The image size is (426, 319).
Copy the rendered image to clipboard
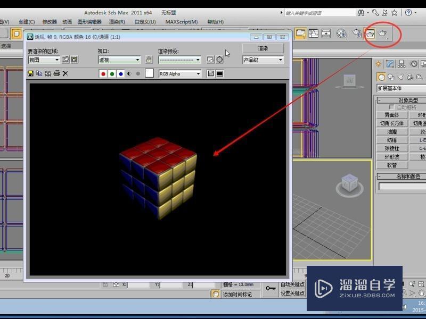[x=39, y=73]
